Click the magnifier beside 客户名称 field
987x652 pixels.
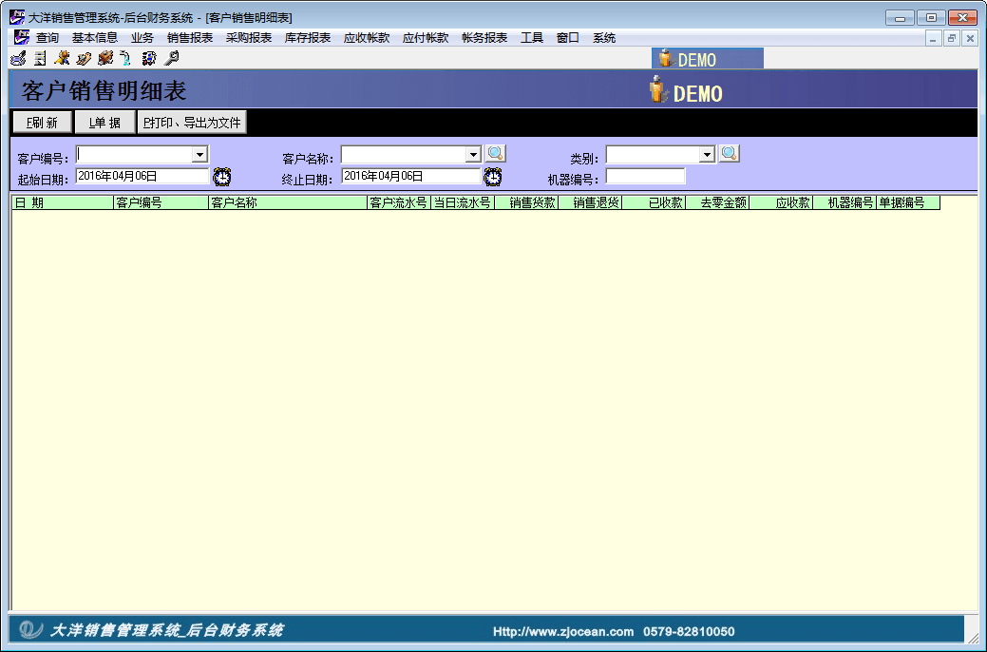(x=496, y=153)
